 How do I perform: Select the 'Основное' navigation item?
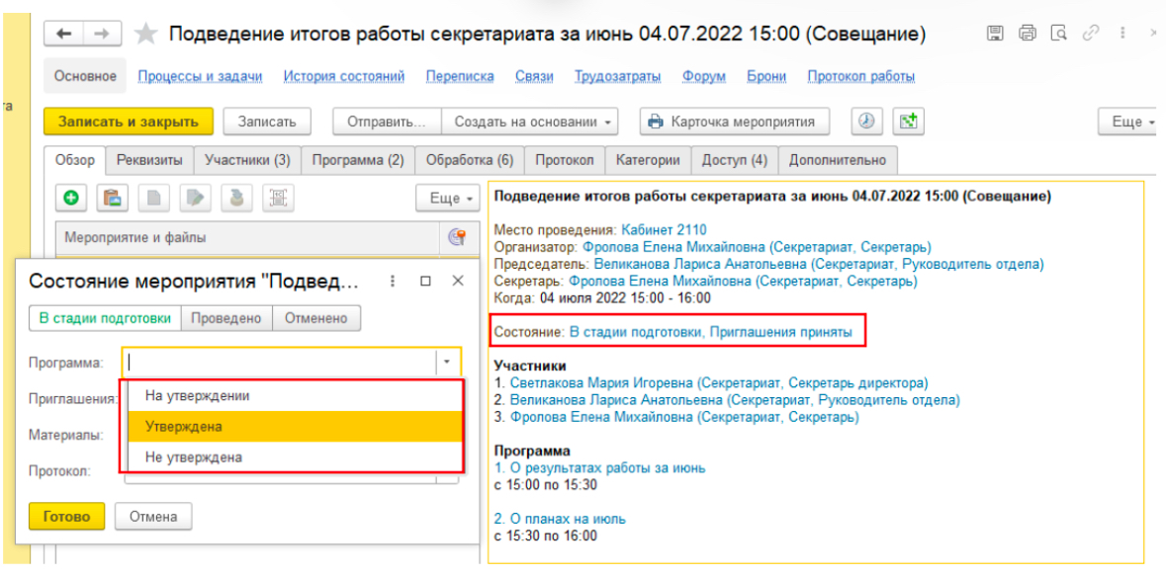[84, 76]
